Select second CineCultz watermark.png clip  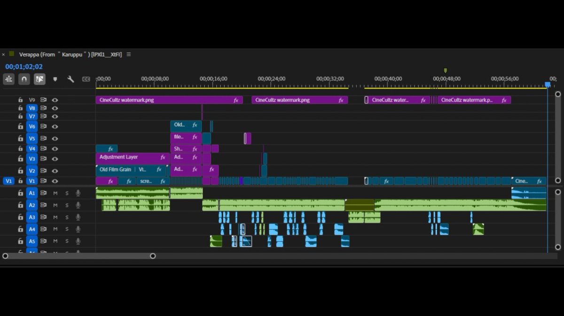[299, 100]
